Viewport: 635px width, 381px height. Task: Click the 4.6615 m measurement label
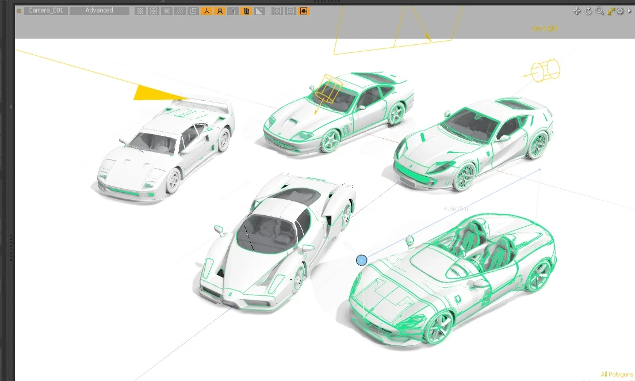(x=457, y=209)
